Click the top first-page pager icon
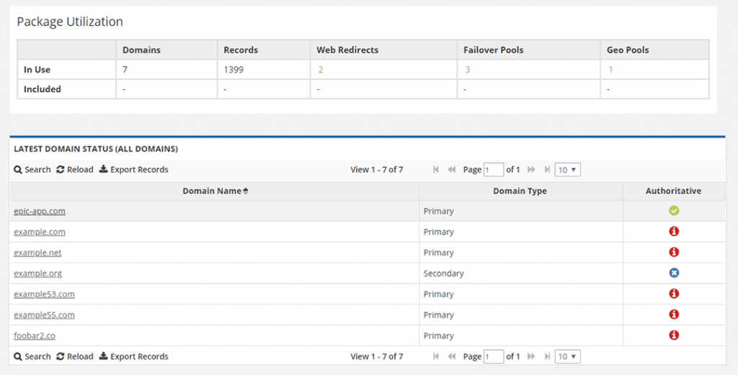This screenshot has height=375, width=738. tap(436, 170)
